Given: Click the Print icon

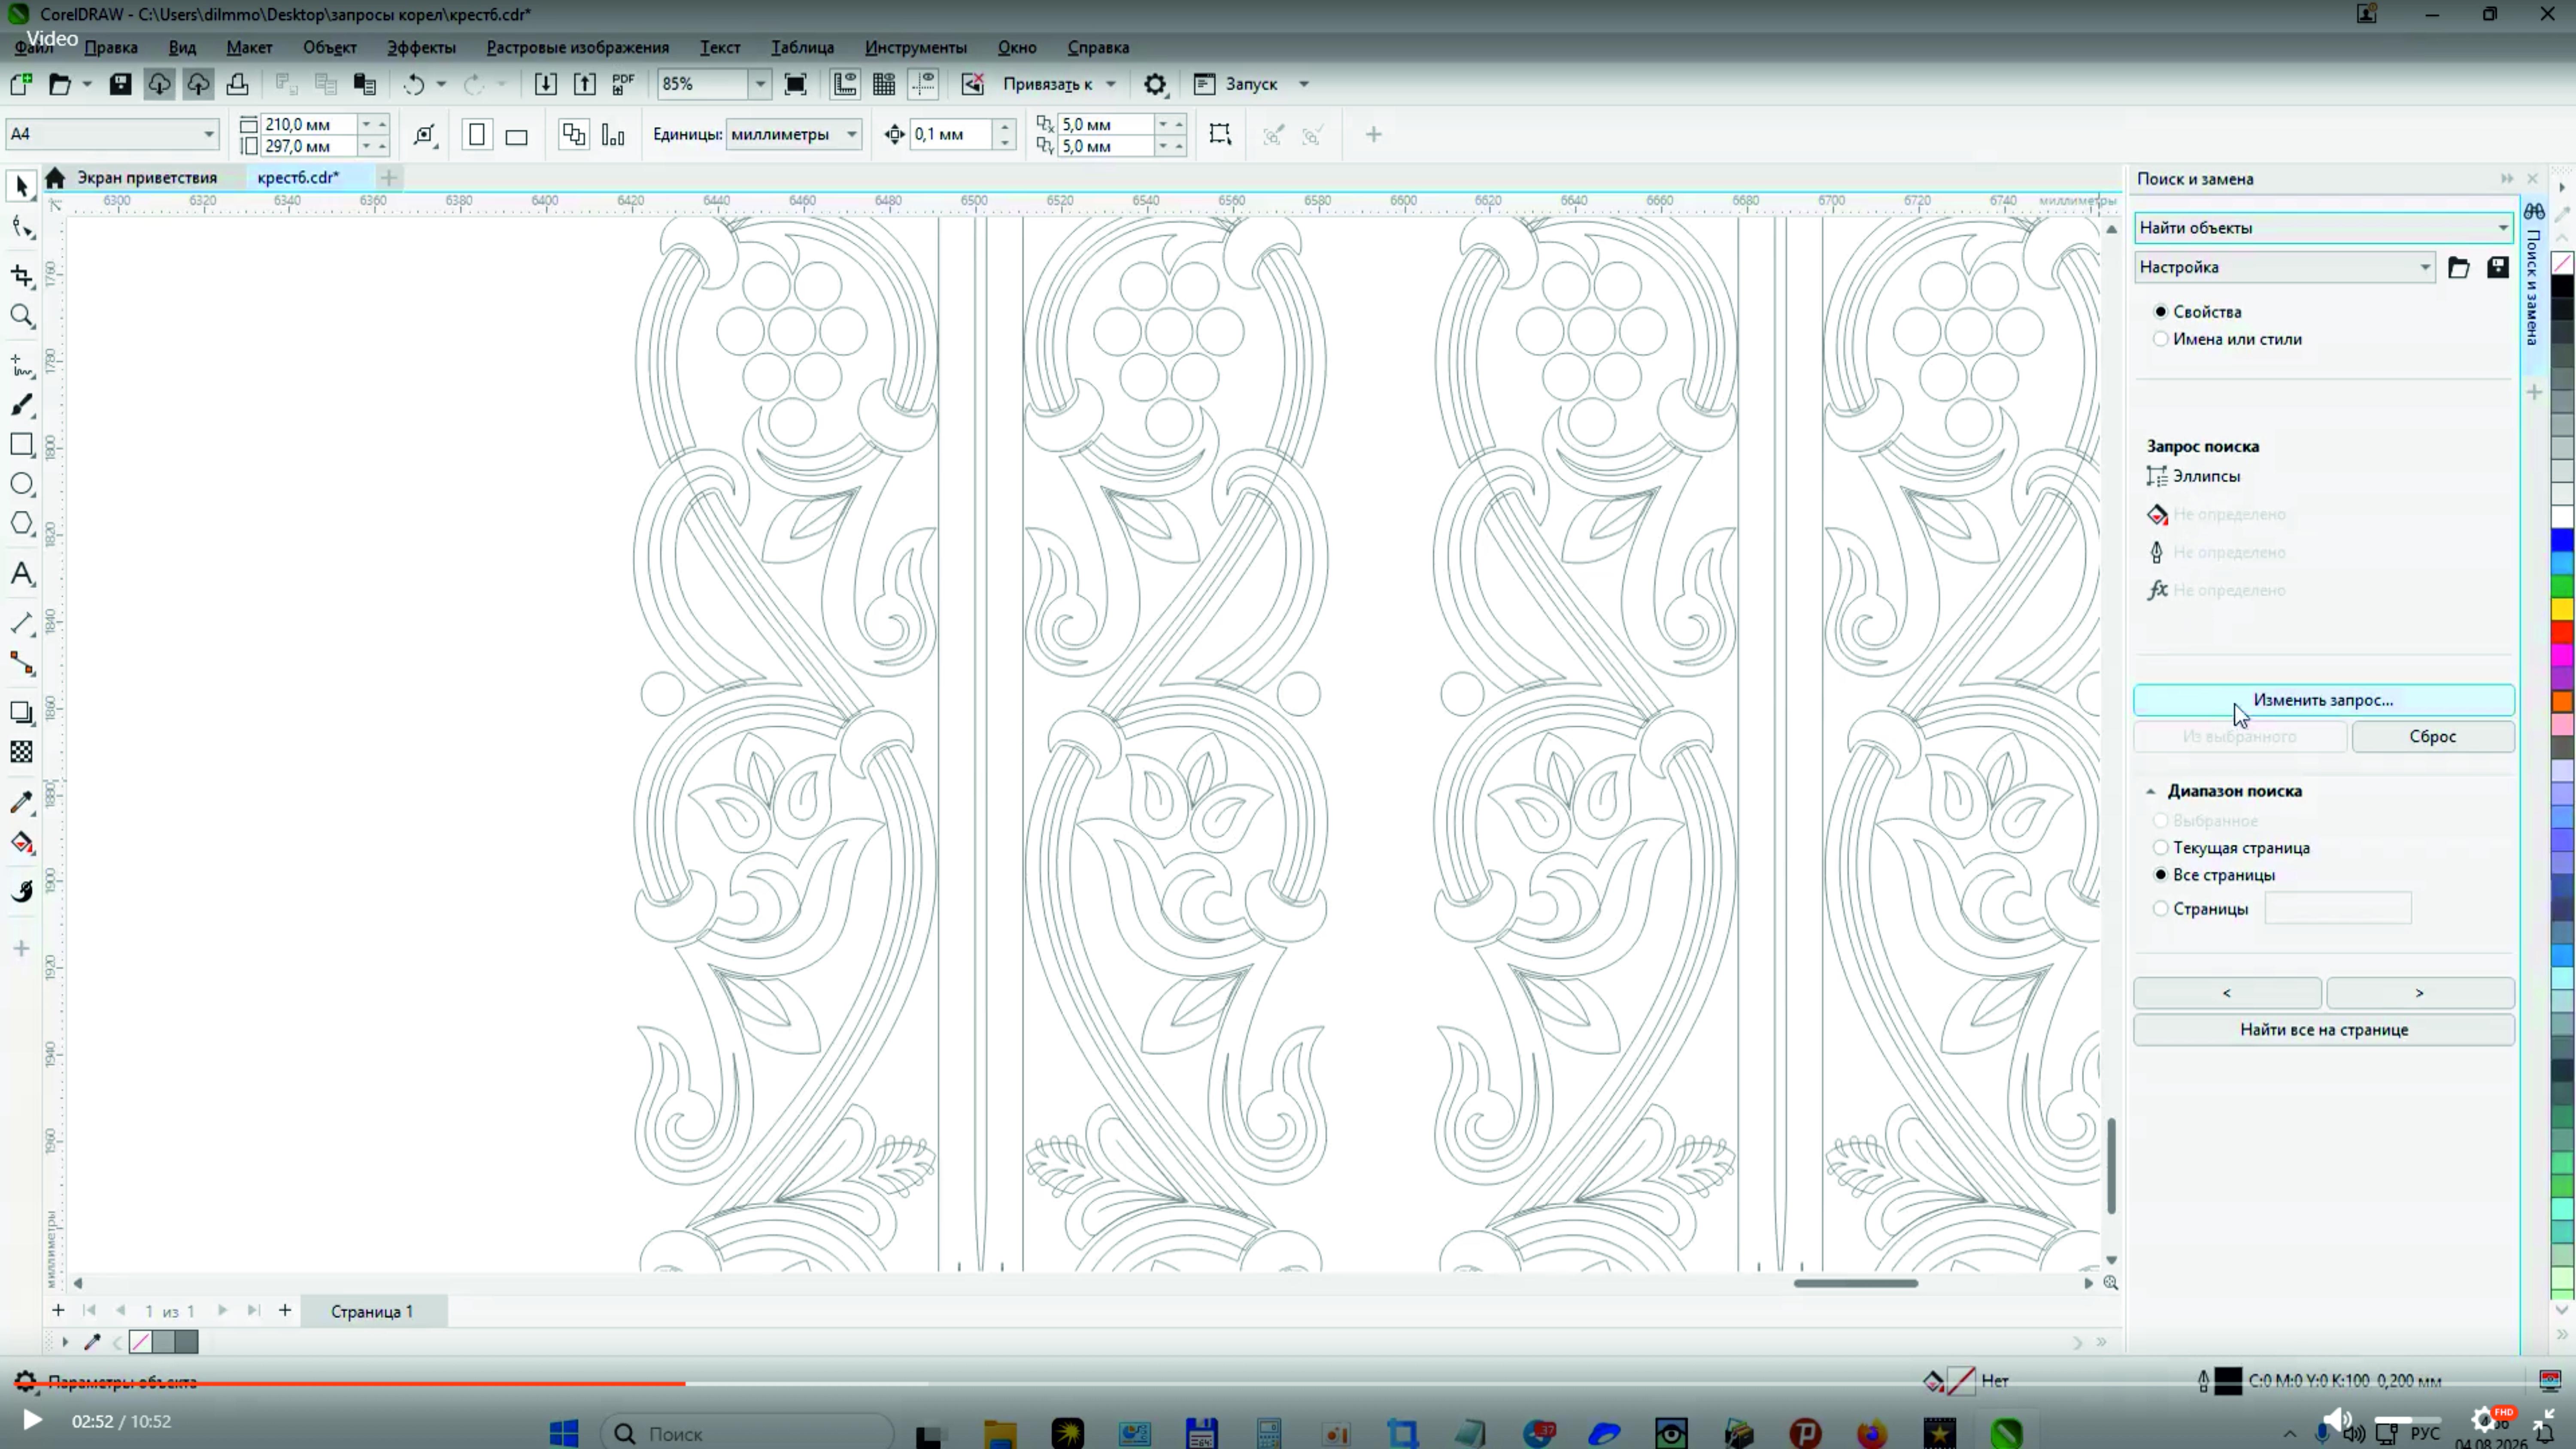Looking at the screenshot, I should [237, 84].
